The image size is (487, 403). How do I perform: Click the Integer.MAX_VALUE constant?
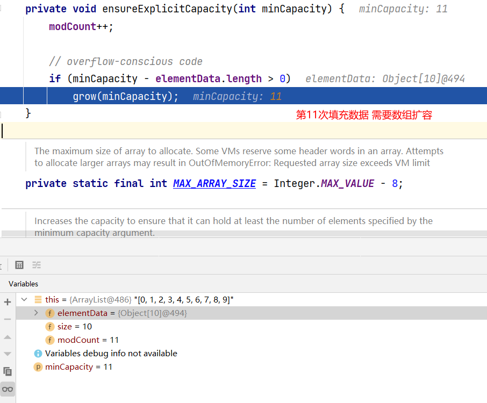point(324,183)
